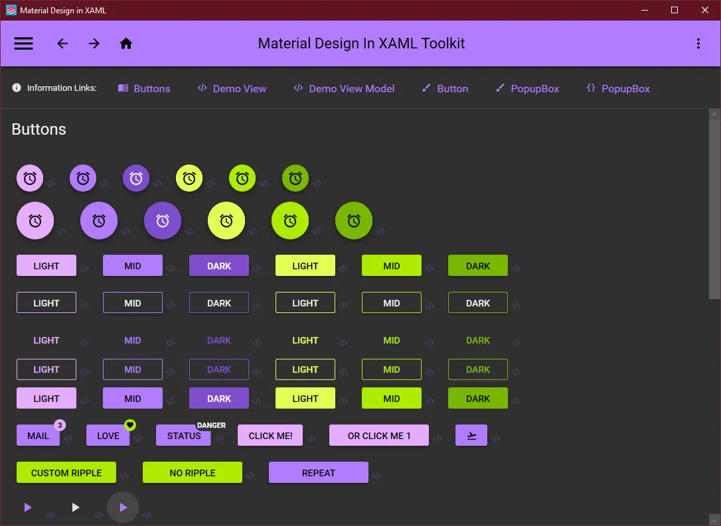Click the small mid purple alarm button
The image size is (721, 526).
click(x=83, y=178)
